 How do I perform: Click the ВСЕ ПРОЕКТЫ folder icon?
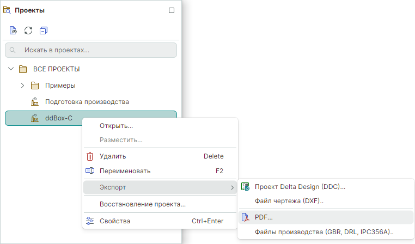pos(23,69)
